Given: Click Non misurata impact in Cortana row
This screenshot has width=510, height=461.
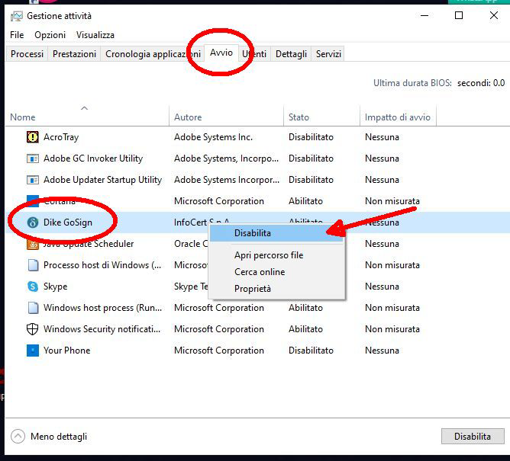Looking at the screenshot, I should pyautogui.click(x=392, y=201).
